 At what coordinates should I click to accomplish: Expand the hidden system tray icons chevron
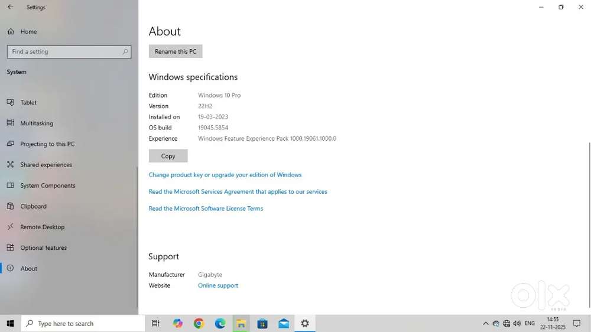click(486, 324)
